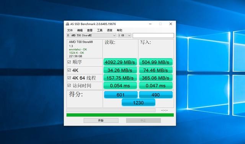The height and width of the screenshot is (144, 245).
Task: Close the AS SSD Benchmark window
Action: [x=171, y=24]
